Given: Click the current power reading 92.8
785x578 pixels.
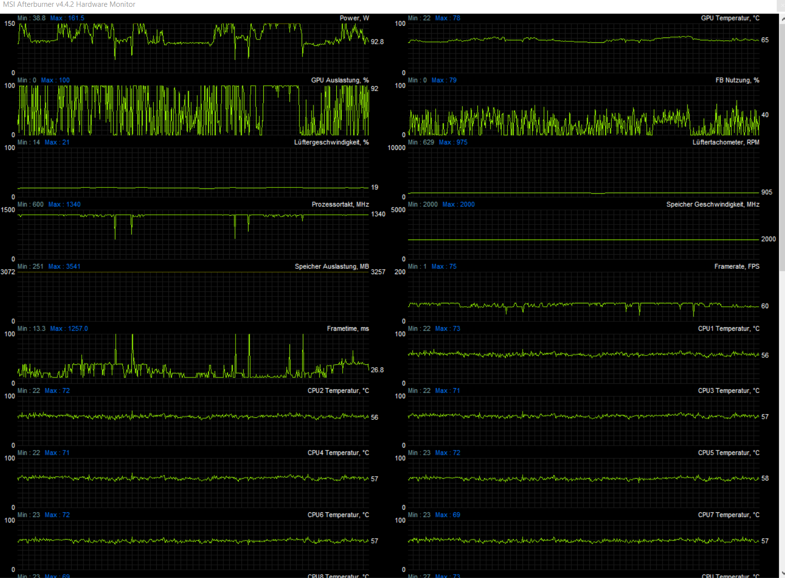Looking at the screenshot, I should tap(377, 42).
